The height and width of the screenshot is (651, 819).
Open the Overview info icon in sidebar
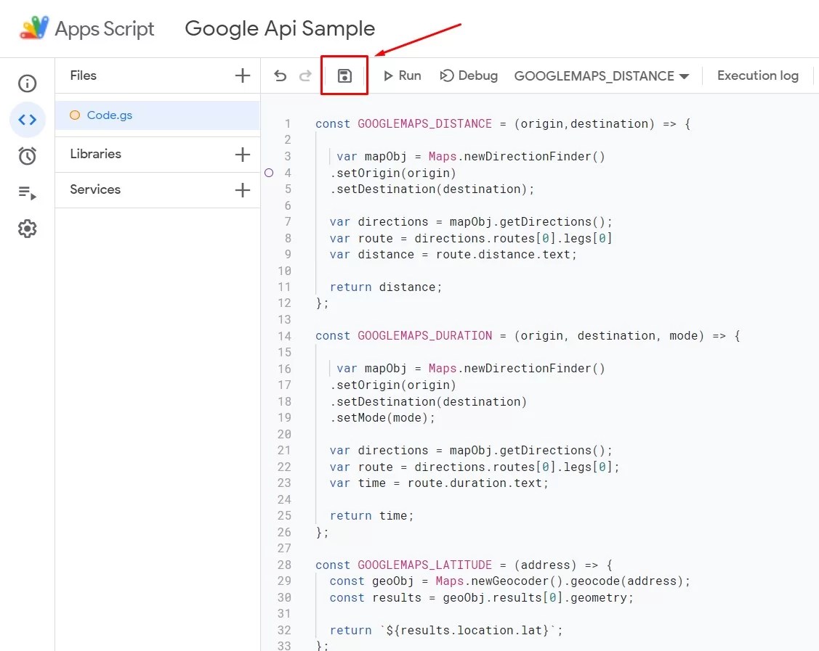27,83
